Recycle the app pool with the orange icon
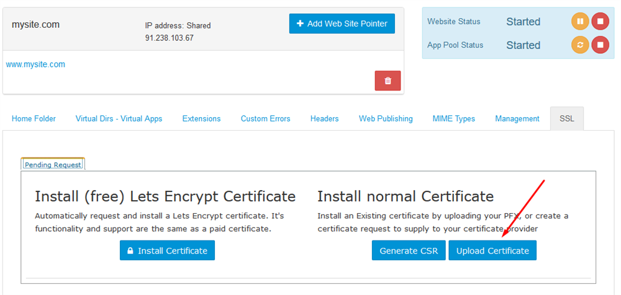The height and width of the screenshot is (295, 621). click(580, 45)
